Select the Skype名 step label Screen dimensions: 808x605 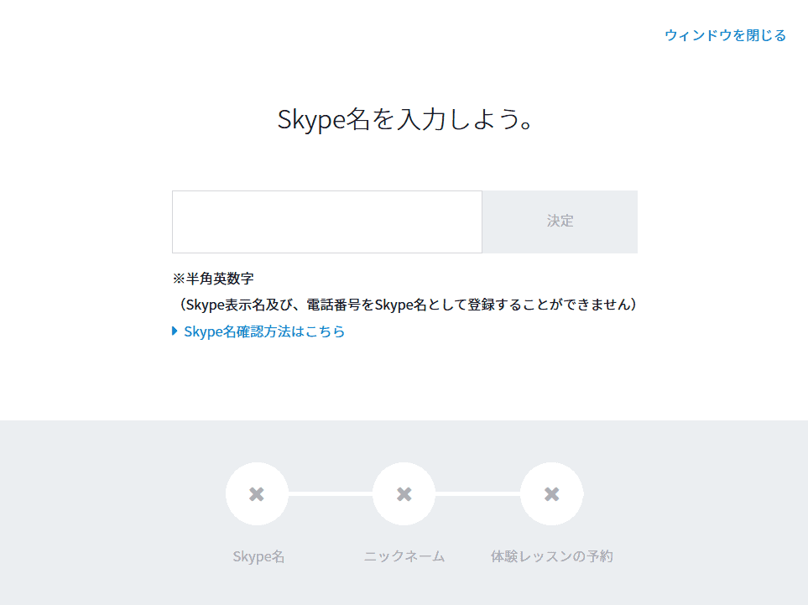258,556
